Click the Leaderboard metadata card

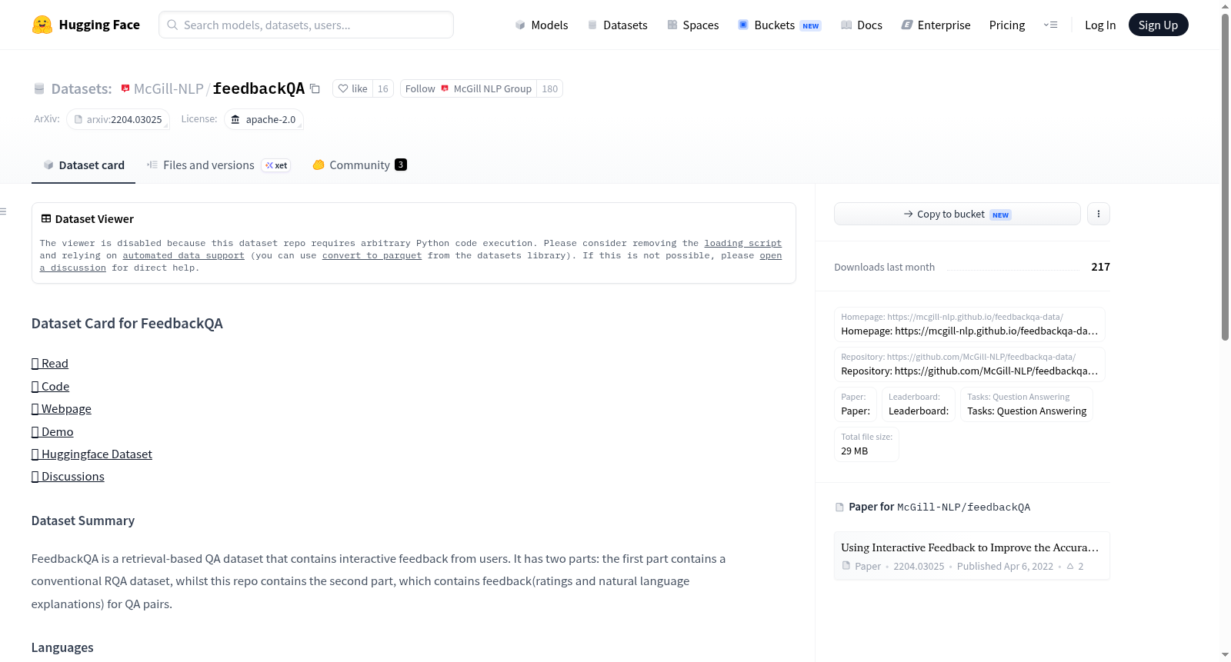pyautogui.click(x=919, y=404)
